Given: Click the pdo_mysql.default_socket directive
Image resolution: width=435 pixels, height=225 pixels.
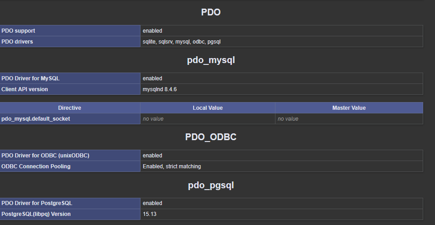Looking at the screenshot, I should coord(36,119).
